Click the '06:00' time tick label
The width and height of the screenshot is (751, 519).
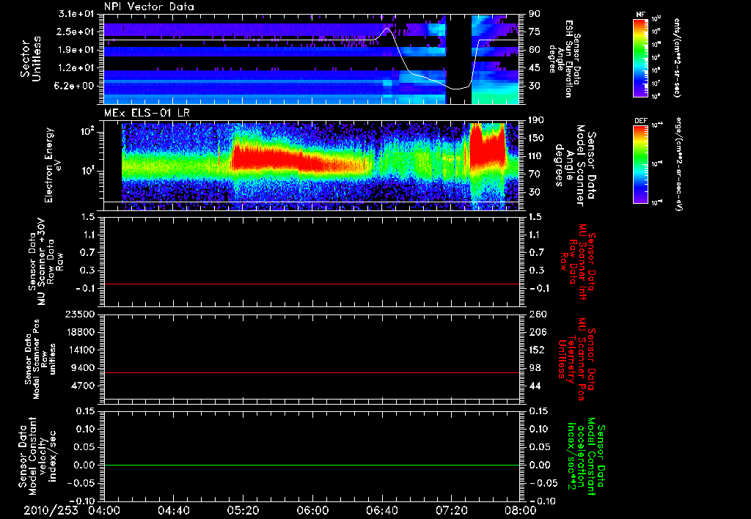312,510
